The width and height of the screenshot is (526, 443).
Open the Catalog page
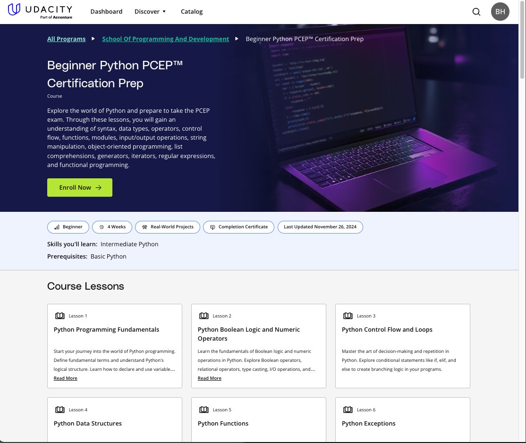point(192,11)
